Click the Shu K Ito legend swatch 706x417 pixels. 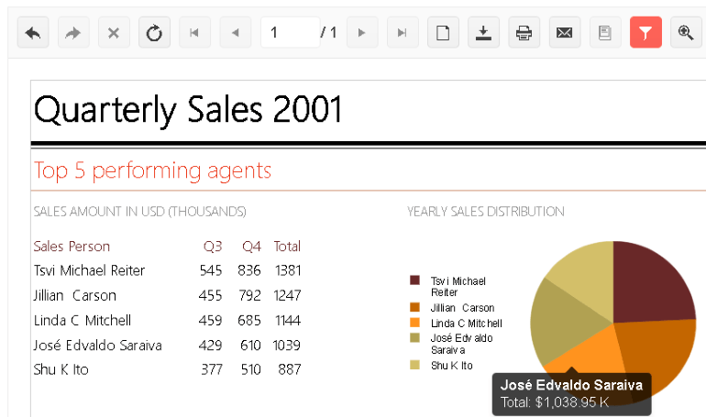(x=414, y=365)
